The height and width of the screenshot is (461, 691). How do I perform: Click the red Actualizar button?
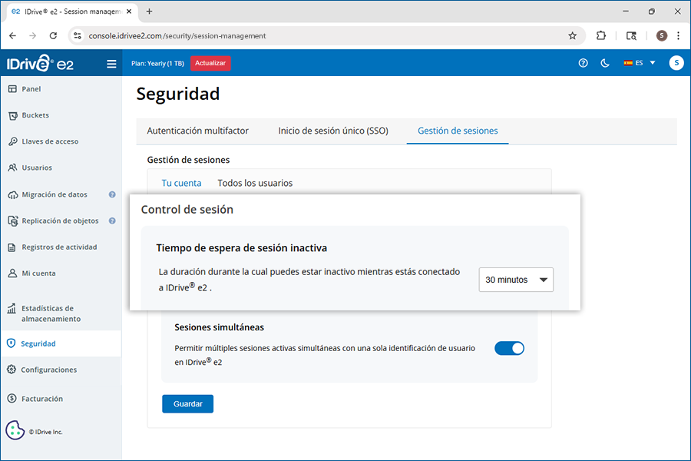point(210,63)
